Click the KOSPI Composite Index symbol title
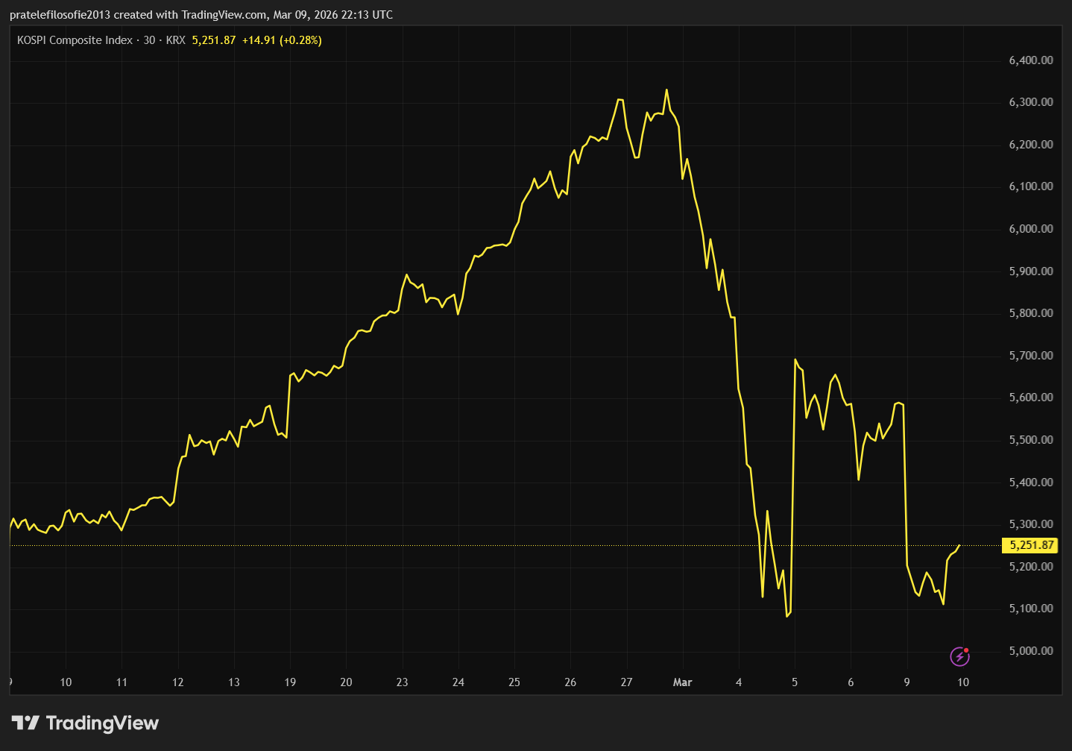The height and width of the screenshot is (751, 1072). [75, 40]
